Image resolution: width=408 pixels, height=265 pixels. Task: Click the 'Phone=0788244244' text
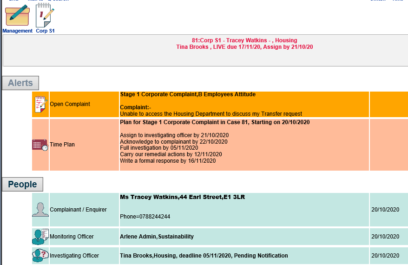[x=145, y=217]
